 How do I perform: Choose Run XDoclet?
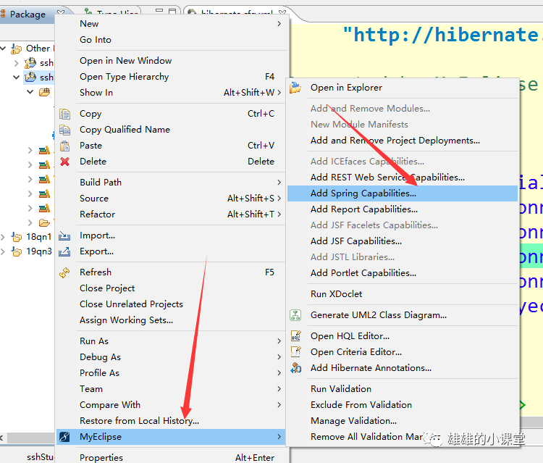coord(403,294)
